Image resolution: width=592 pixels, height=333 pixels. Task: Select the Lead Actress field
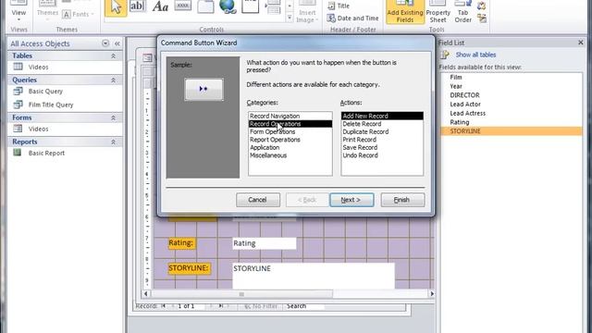512,113
